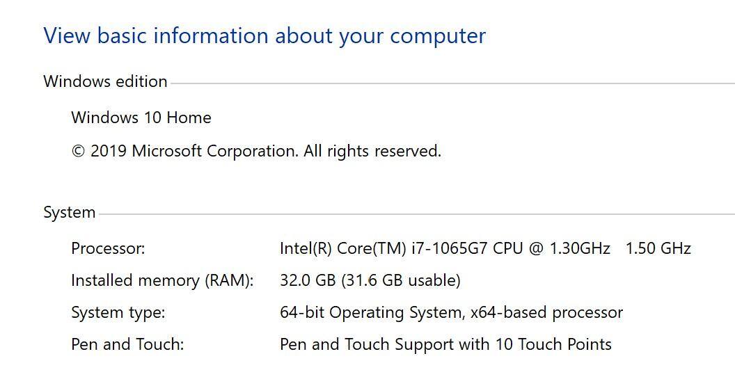Click the 'Intel(R) Core(TM)' processor name text
This screenshot has height=370, width=735.
[x=342, y=248]
